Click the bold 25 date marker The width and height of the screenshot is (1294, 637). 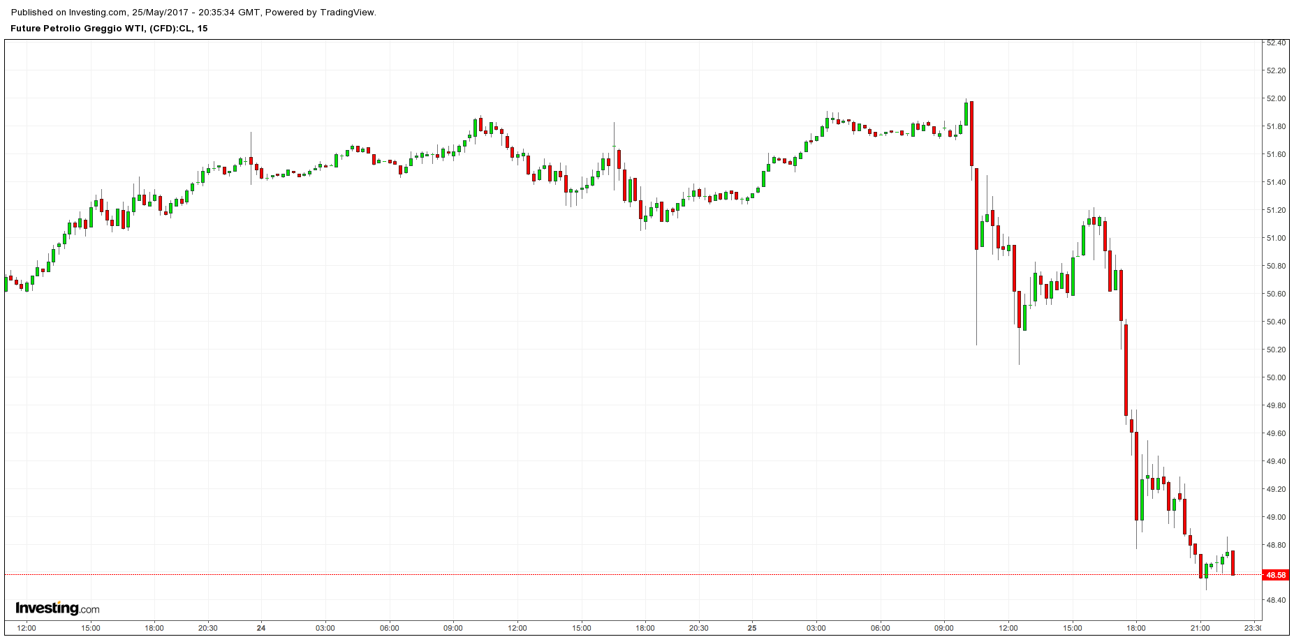click(x=752, y=628)
